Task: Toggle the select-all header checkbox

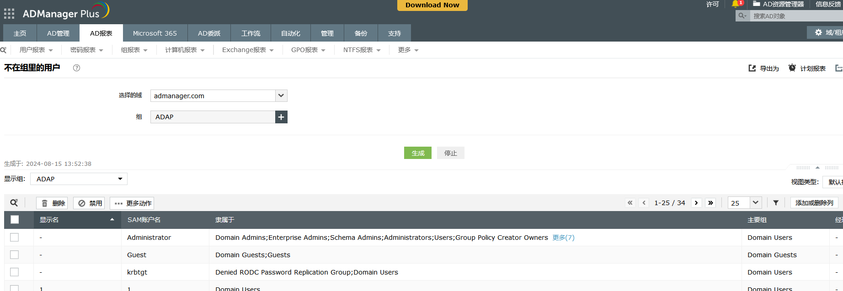Action: 15,220
